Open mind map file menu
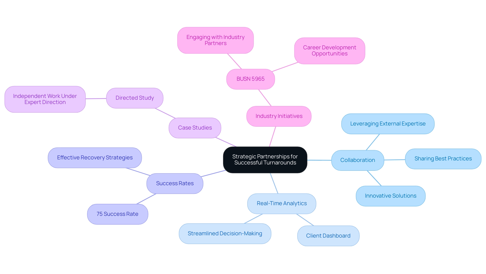Image resolution: width=486 pixels, height=274 pixels. [0, 0]
